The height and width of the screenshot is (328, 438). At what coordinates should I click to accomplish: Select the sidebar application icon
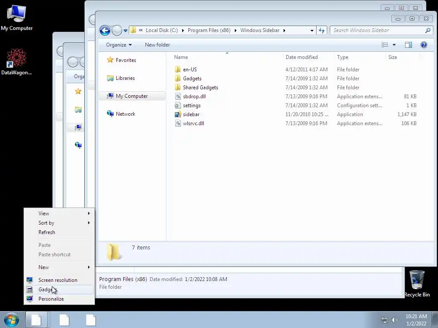178,114
